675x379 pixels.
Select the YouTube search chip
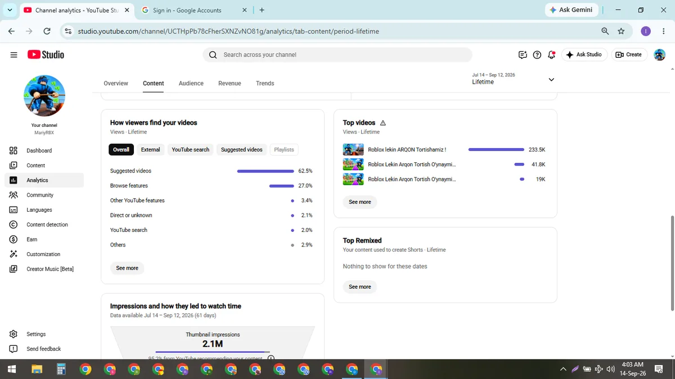(x=190, y=149)
